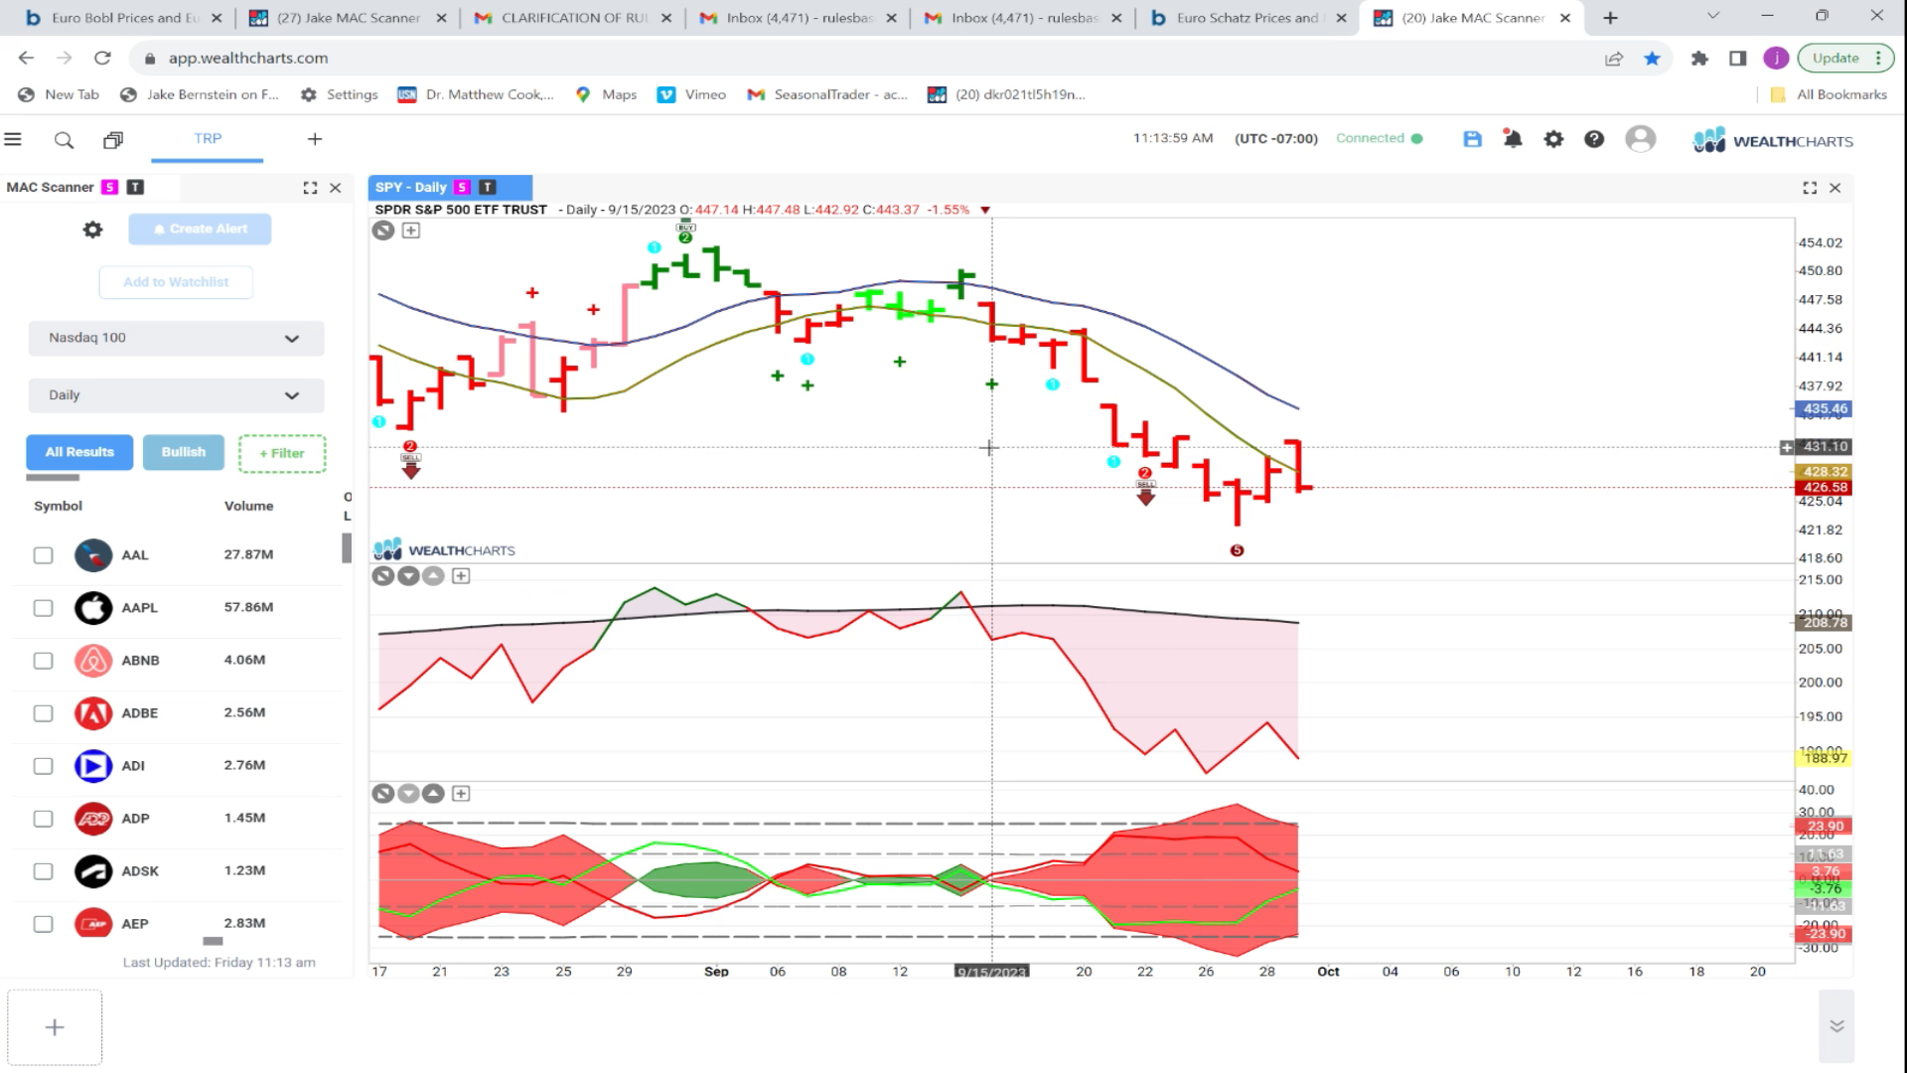Sort by the Volume column header
This screenshot has height=1073, width=1907.
pyautogui.click(x=248, y=507)
